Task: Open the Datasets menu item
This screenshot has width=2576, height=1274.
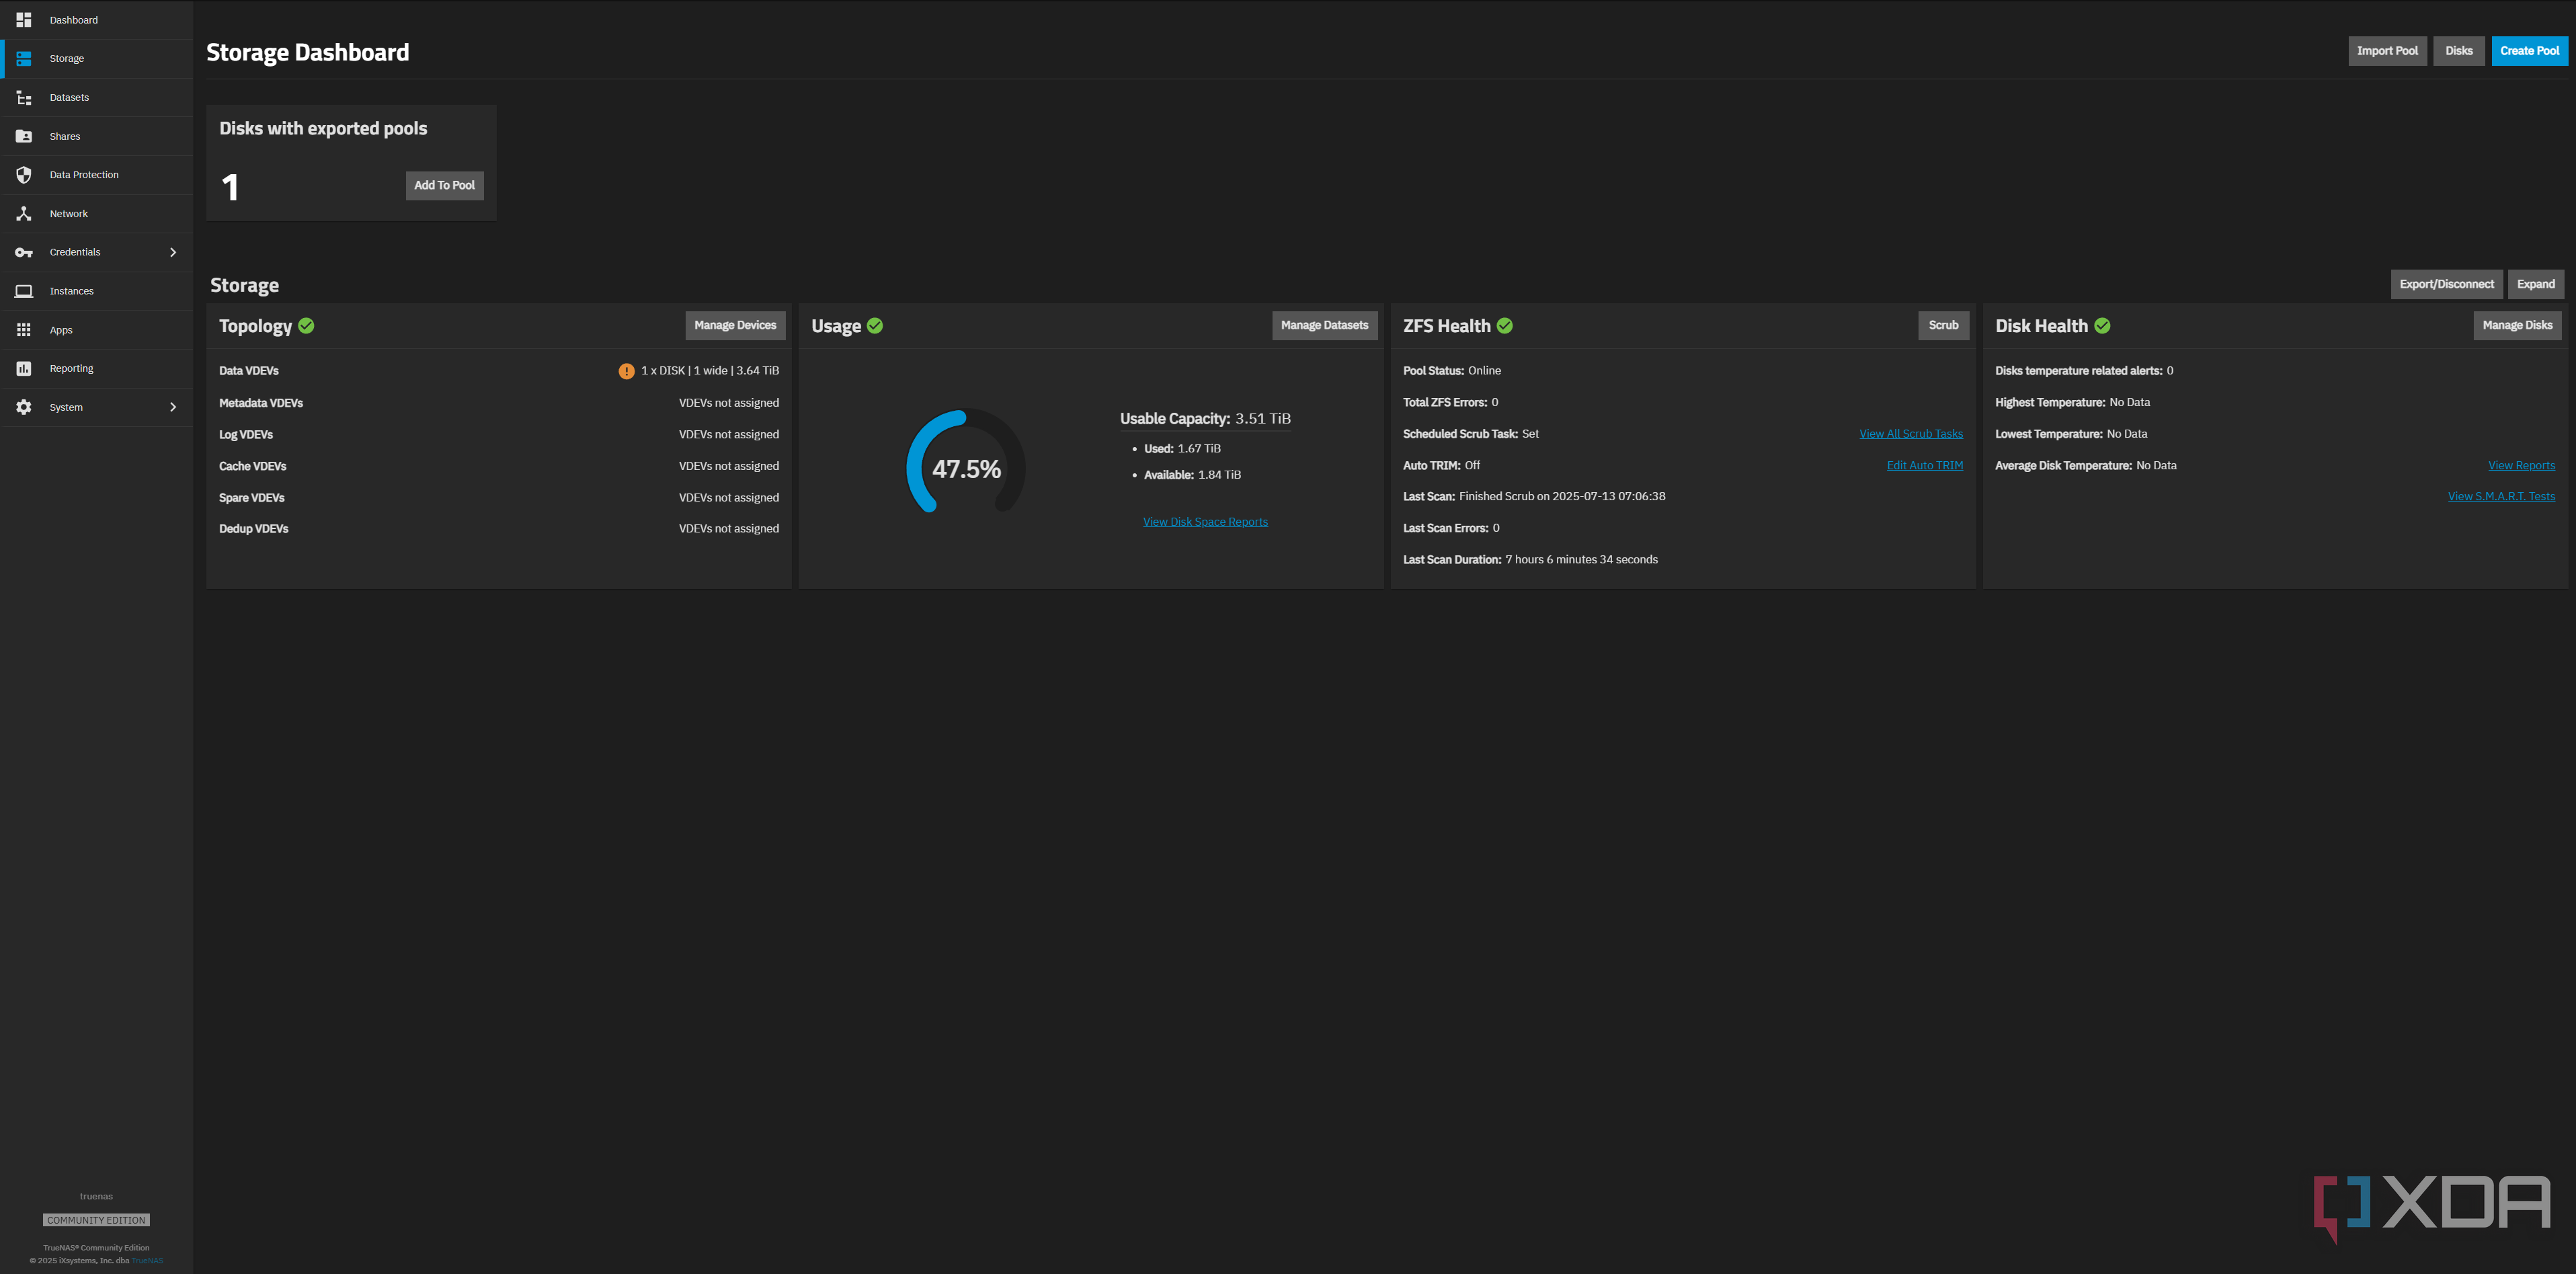Action: 97,98
